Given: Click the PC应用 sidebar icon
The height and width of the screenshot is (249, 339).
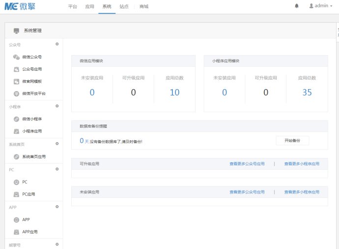Looking at the screenshot, I should coord(16,194).
